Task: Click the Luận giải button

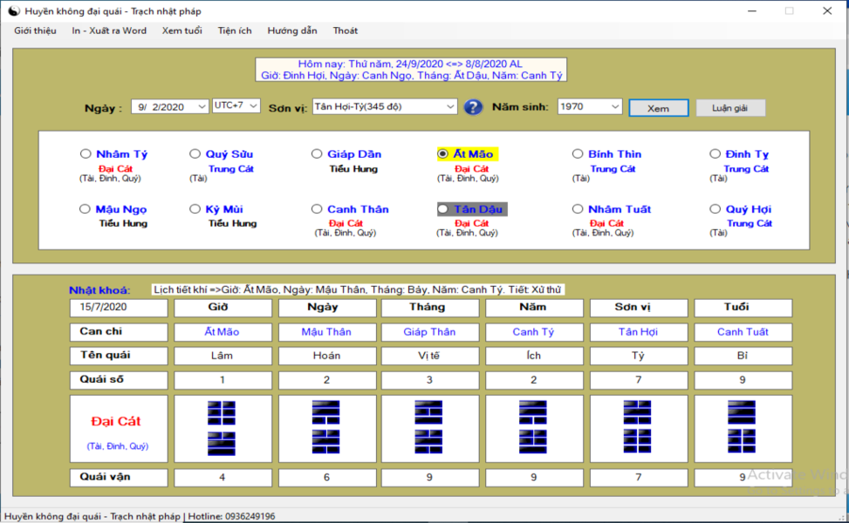Action: [729, 107]
